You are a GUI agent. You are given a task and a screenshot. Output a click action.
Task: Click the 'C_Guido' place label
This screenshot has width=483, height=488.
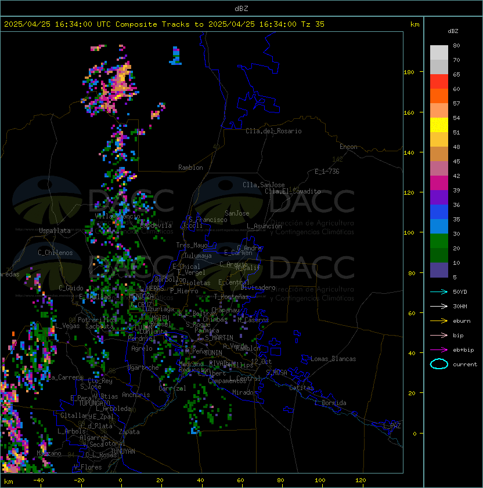click(71, 288)
